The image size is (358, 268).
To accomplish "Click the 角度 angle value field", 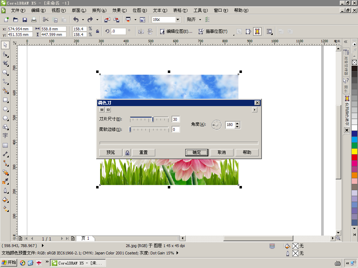I will point(230,125).
